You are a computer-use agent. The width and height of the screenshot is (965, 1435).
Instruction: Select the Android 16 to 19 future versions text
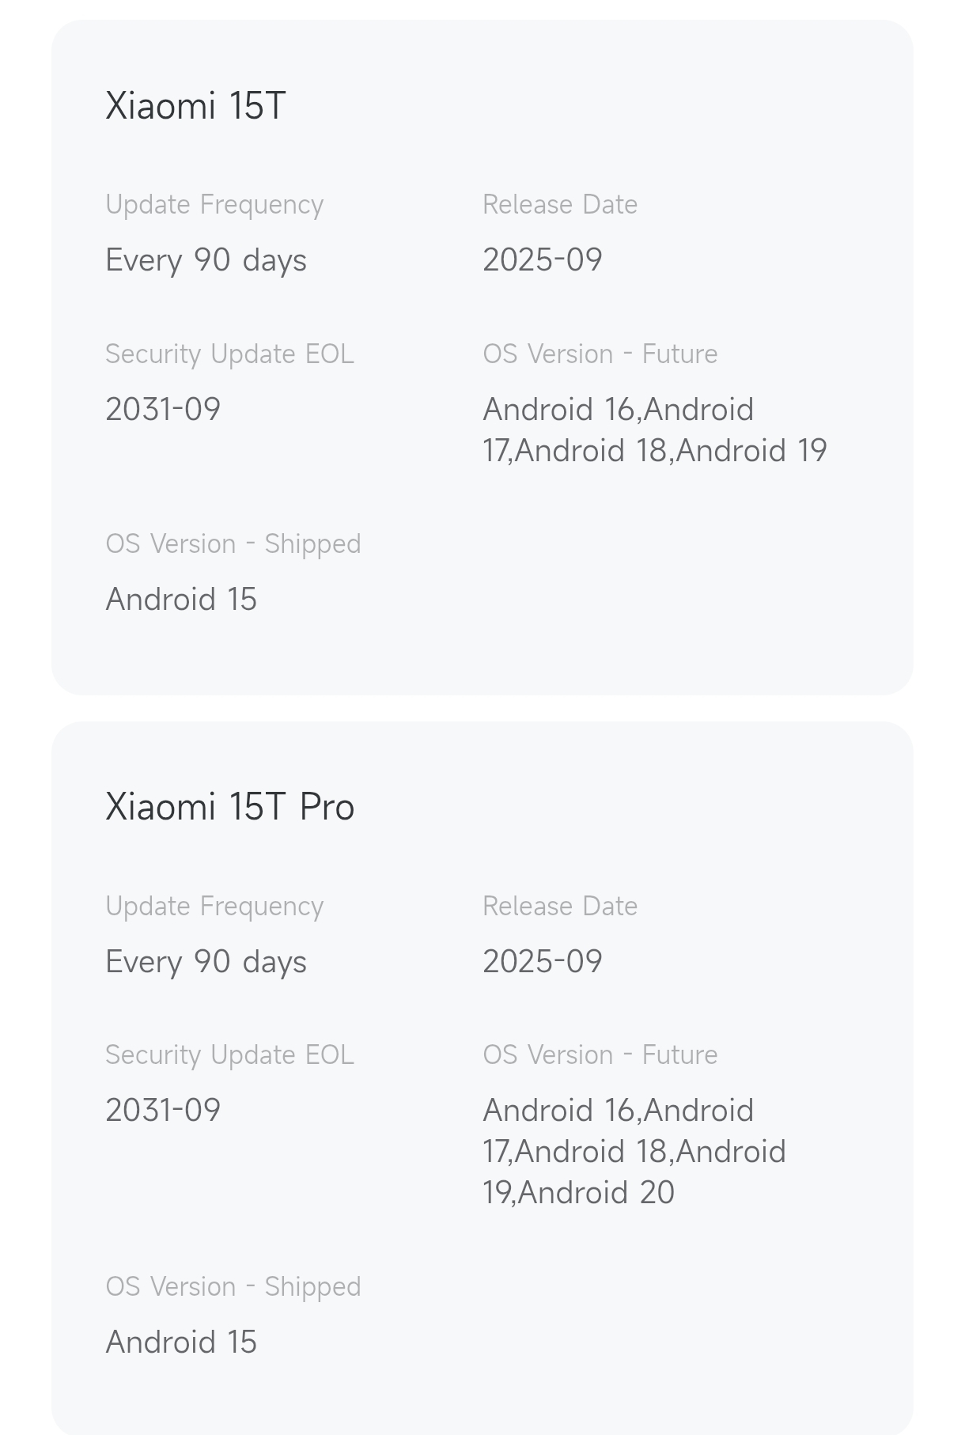coord(654,430)
